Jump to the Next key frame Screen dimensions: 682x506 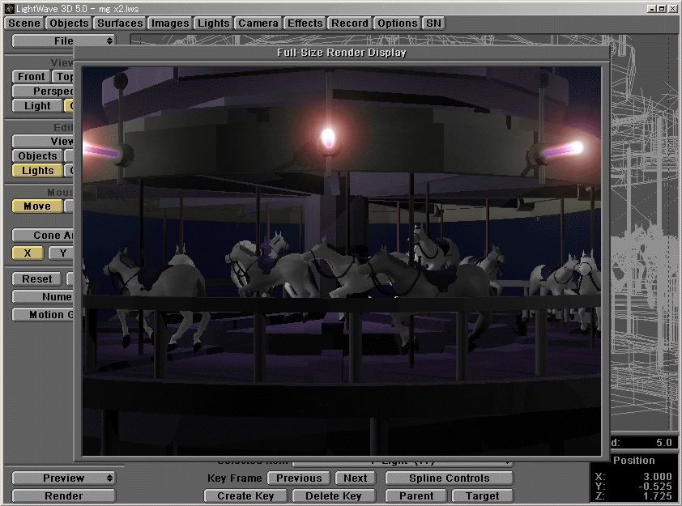[x=355, y=478]
